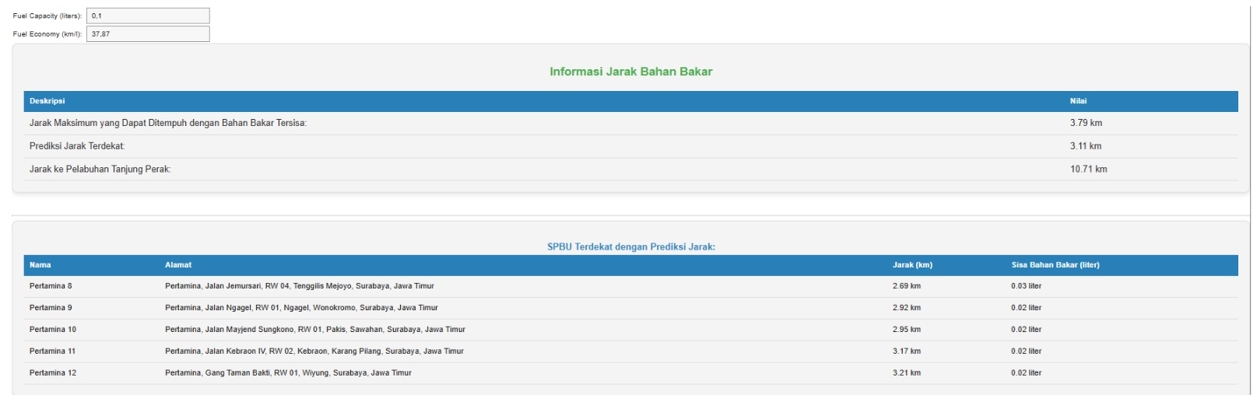Select the Informasi Jarak Bahan Bakar heading
Image resolution: width=1257 pixels, height=402 pixels.
(x=630, y=72)
